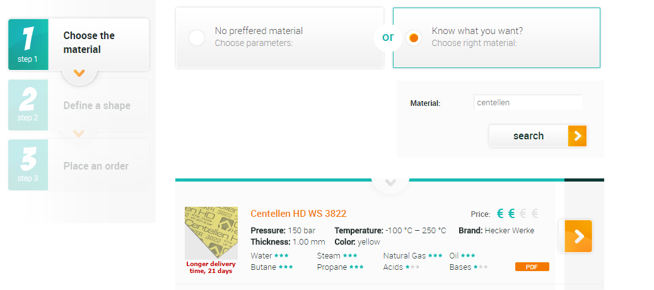Open the PDF datasheet

point(532,267)
